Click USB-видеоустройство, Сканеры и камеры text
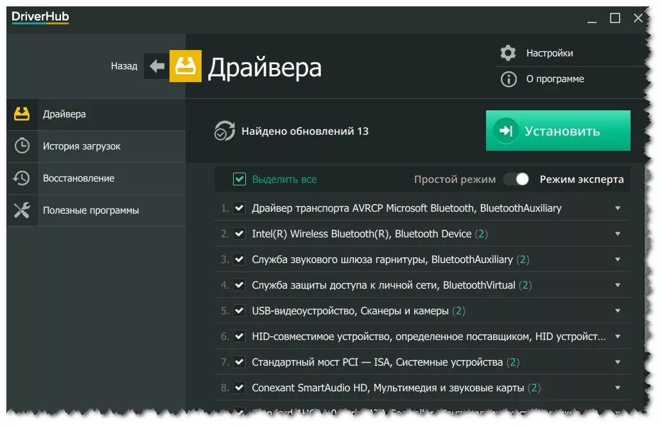This screenshot has height=426, width=662. tap(350, 311)
